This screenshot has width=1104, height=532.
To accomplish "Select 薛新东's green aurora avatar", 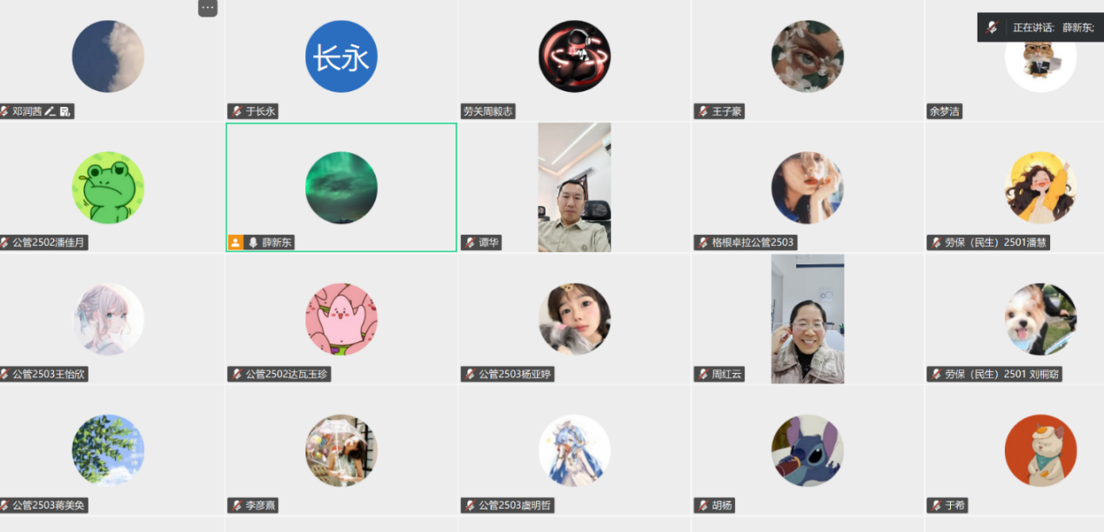I will coord(341,188).
